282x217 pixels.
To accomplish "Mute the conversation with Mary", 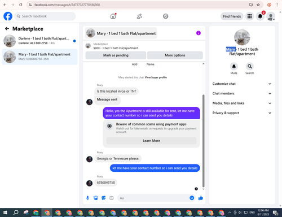I will click(x=234, y=66).
